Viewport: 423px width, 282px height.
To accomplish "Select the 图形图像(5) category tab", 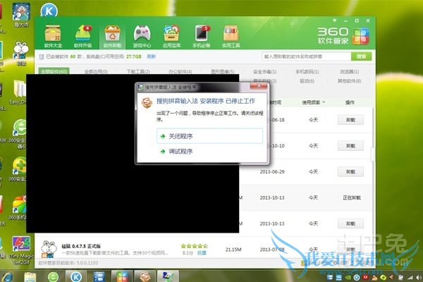I will click(x=223, y=71).
